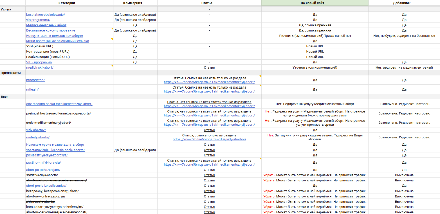The image size is (440, 214).
Task: Open the abort-posle-iznasilovaniya/ link
Action: coord(46,186)
